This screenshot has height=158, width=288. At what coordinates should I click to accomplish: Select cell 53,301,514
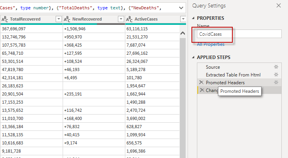(32, 61)
